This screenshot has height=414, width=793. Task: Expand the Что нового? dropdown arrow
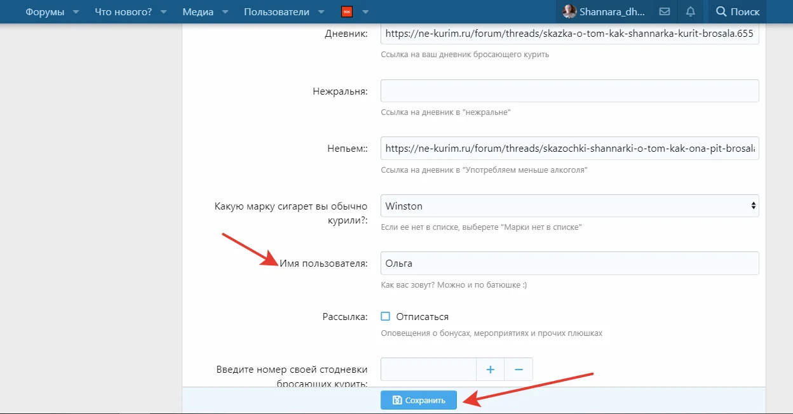coord(164,12)
